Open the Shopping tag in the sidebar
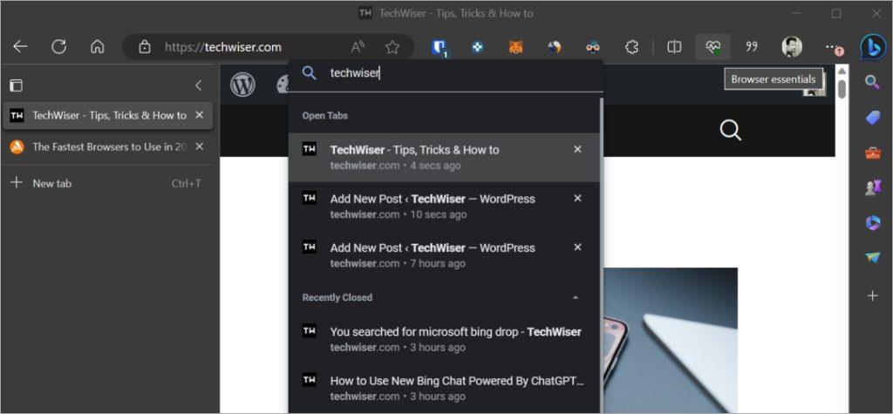 click(872, 118)
